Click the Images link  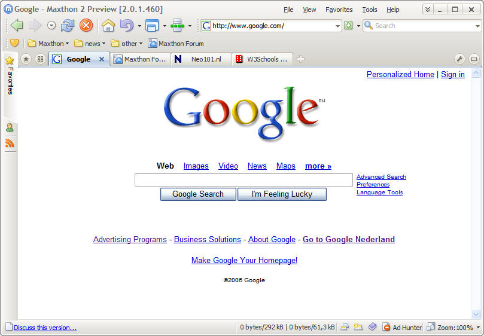point(196,166)
